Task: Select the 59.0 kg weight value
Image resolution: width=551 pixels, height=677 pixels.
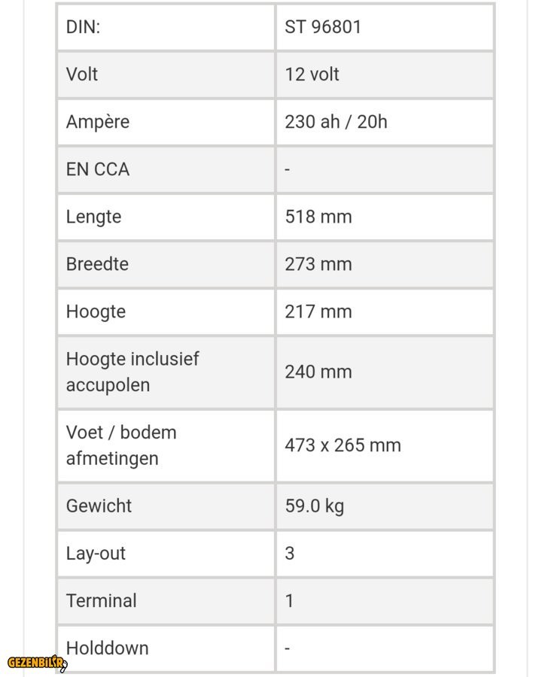Action: 314,505
